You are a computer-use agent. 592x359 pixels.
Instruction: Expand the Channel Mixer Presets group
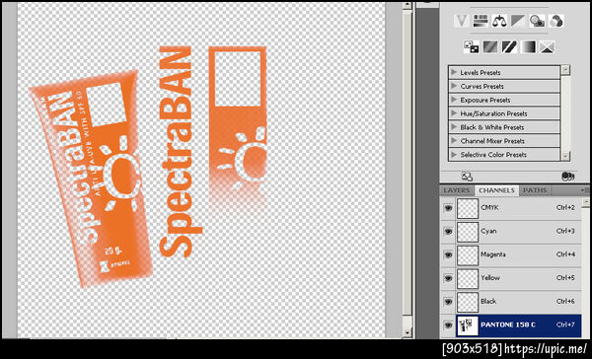tap(454, 140)
